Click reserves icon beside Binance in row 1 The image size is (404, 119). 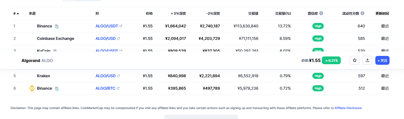57,26
